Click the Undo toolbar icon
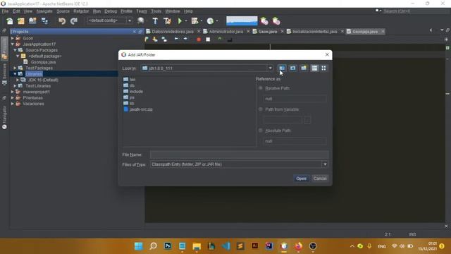The width and height of the screenshot is (451, 254). coord(62,21)
